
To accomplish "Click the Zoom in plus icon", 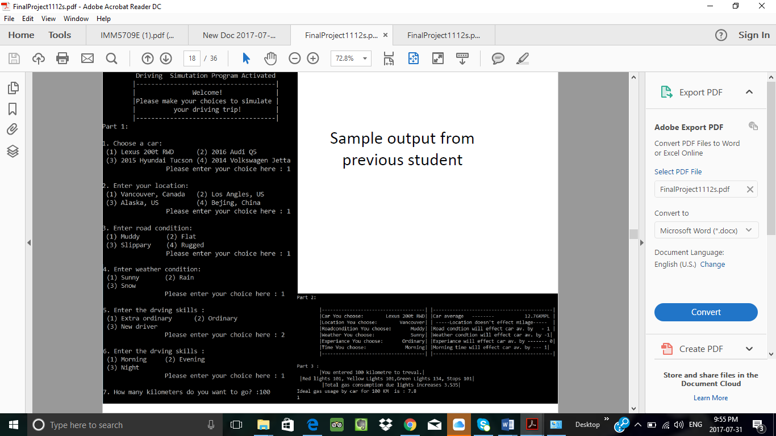I will tap(313, 58).
